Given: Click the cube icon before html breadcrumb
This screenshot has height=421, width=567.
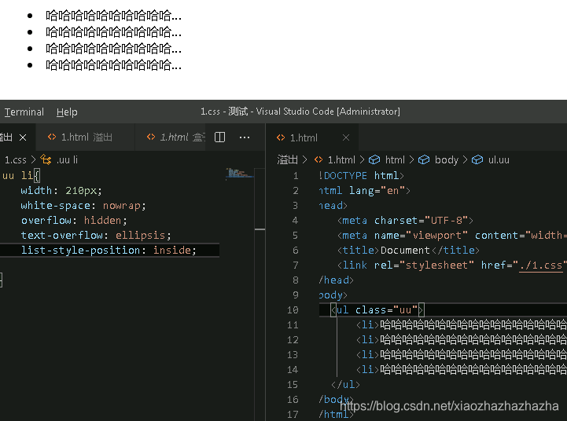Looking at the screenshot, I should tap(374, 160).
